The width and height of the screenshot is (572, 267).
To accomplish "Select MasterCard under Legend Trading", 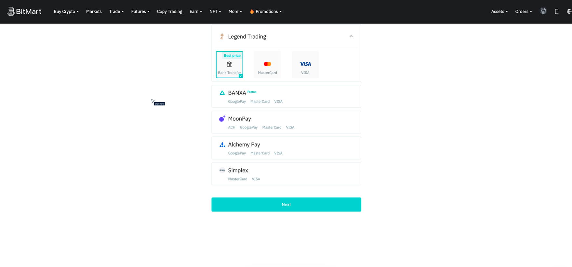I will click(x=267, y=65).
